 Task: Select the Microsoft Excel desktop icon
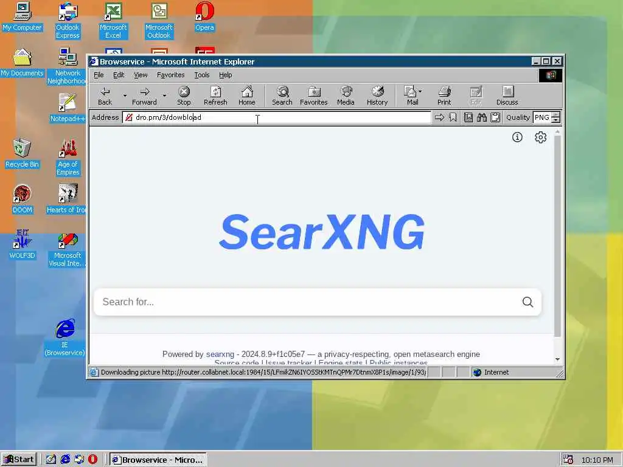[113, 21]
